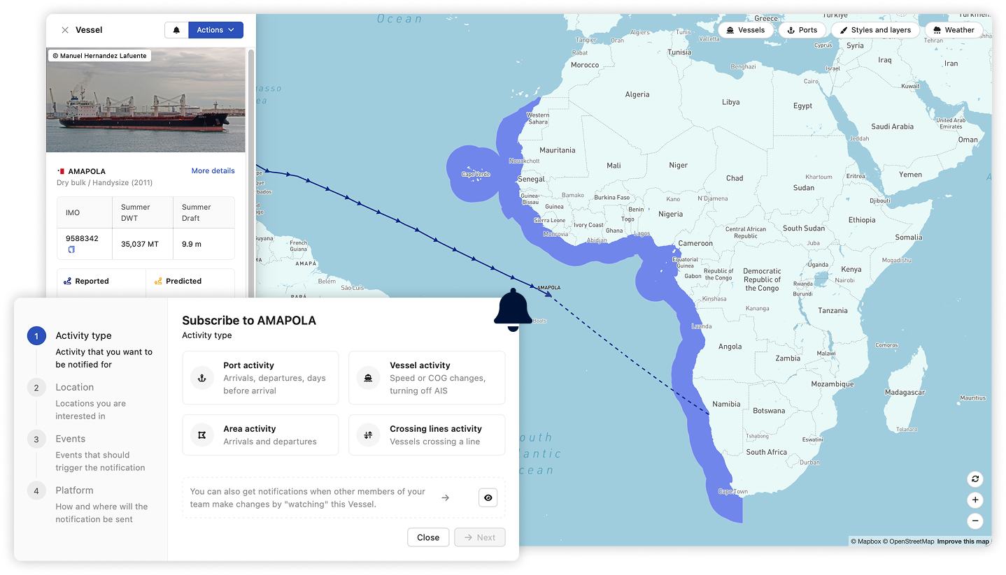This screenshot has width=1006, height=575.
Task: Toggle watching via the eye icon
Action: 488,497
